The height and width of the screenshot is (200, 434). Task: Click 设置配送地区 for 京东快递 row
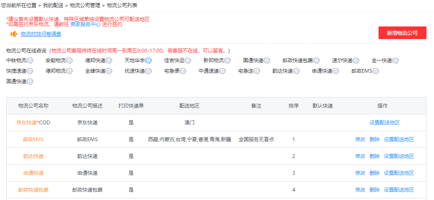(x=385, y=123)
